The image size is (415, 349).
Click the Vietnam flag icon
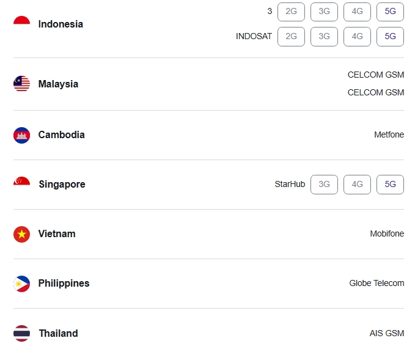(x=22, y=234)
